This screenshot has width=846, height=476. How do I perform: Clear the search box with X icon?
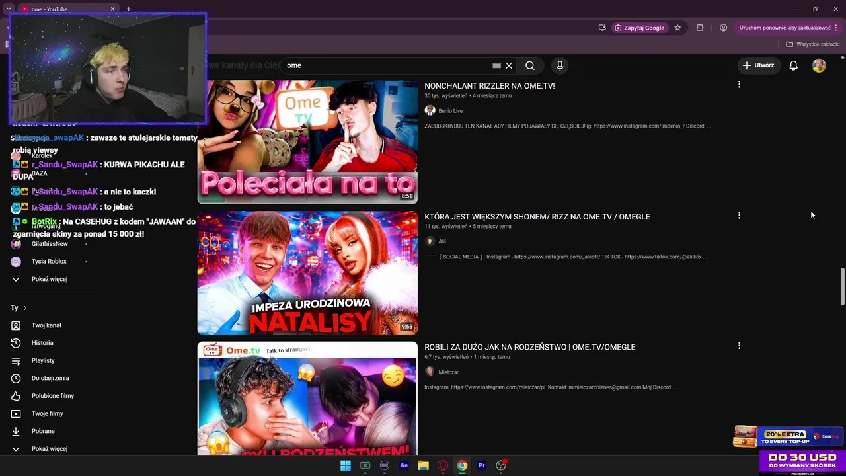point(509,65)
